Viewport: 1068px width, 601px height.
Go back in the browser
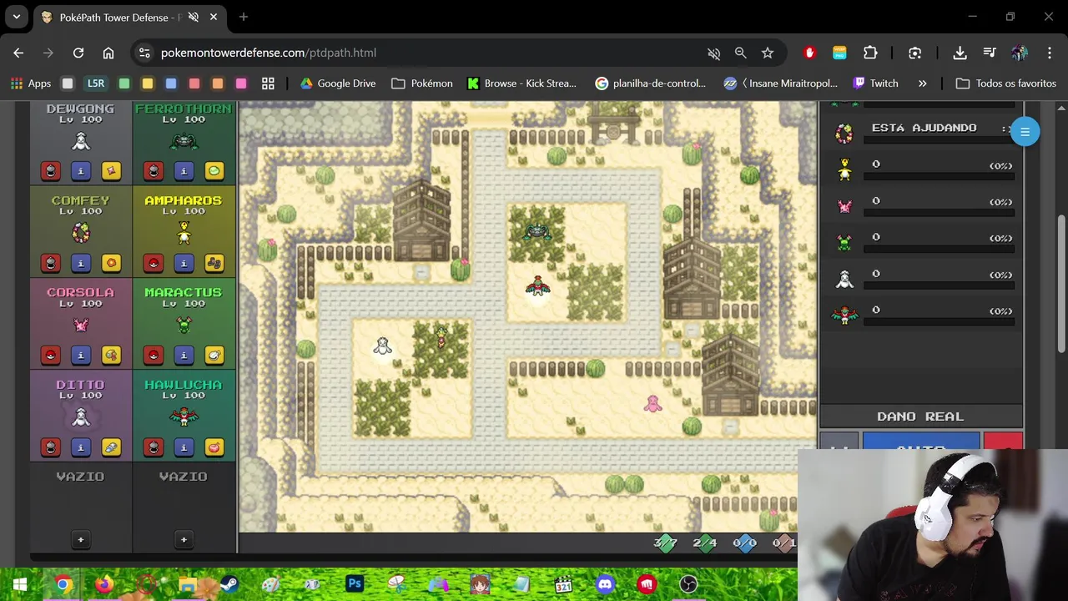(x=18, y=53)
